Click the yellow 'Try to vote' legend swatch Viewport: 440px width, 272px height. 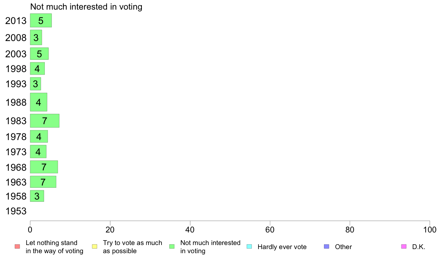94,246
